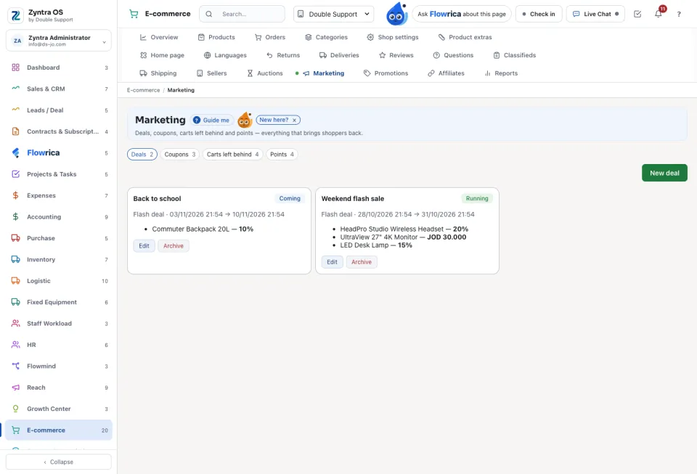
Task: Expand the Zyntra Administrator account menu
Action: click(x=59, y=41)
